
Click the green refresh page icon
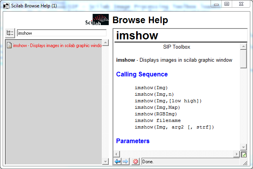coord(244,155)
